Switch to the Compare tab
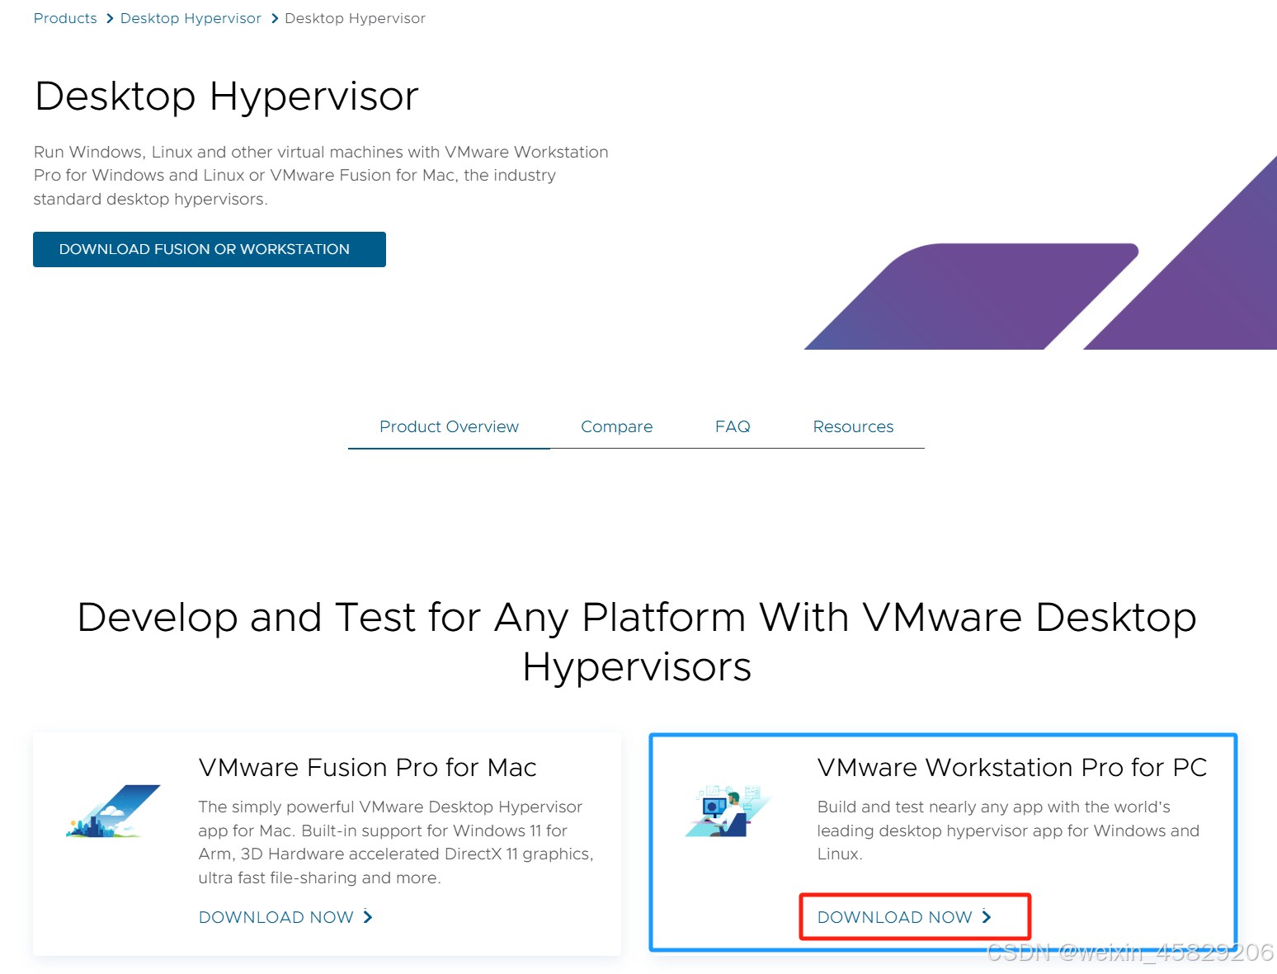Viewport: 1277px width, 974px height. tap(616, 426)
